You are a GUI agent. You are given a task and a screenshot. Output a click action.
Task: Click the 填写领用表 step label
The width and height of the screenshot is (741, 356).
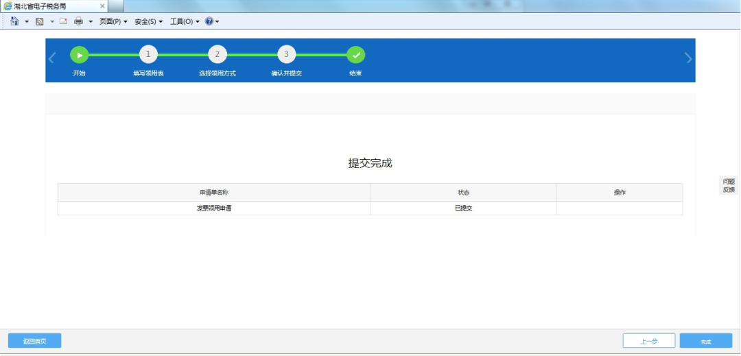[148, 73]
